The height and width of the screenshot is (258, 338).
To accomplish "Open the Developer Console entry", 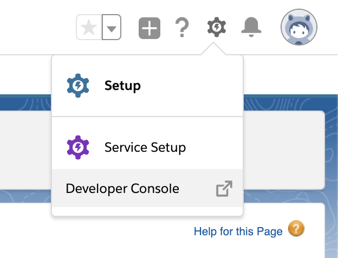I will tap(122, 189).
